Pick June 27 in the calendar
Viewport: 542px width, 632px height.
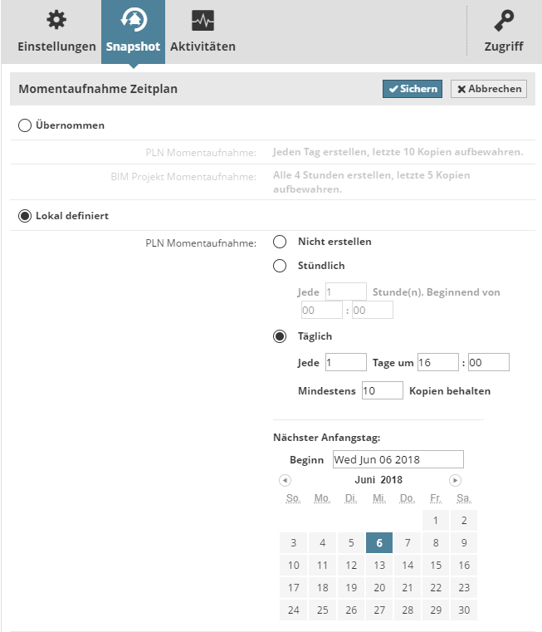[x=379, y=610]
